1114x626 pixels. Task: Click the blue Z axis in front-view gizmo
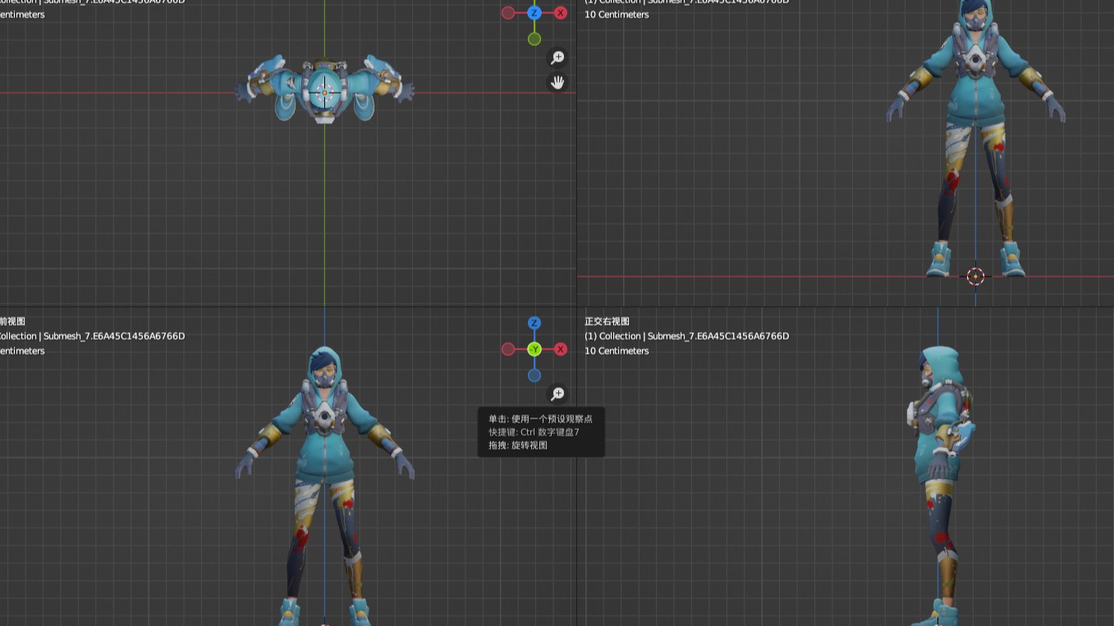[534, 323]
